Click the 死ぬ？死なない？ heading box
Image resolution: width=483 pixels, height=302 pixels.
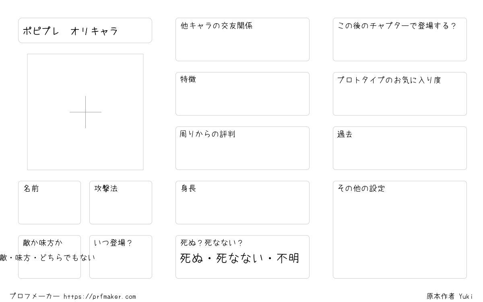(x=242, y=257)
